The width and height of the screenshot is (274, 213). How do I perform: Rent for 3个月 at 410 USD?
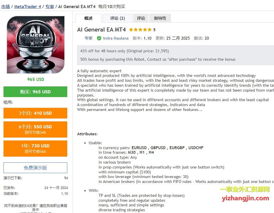click(35, 113)
